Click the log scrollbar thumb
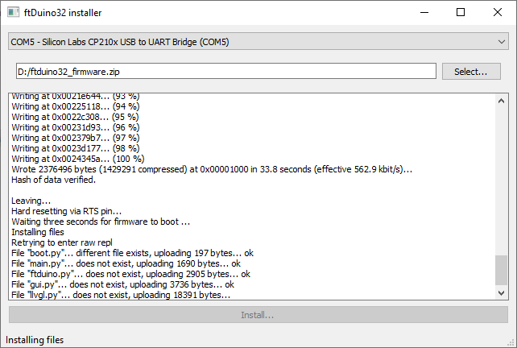The width and height of the screenshot is (517, 348). [501, 270]
